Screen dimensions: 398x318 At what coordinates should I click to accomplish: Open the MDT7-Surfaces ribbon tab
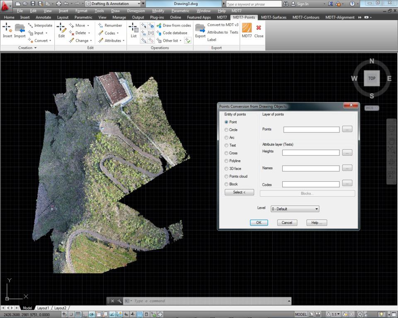click(274, 17)
